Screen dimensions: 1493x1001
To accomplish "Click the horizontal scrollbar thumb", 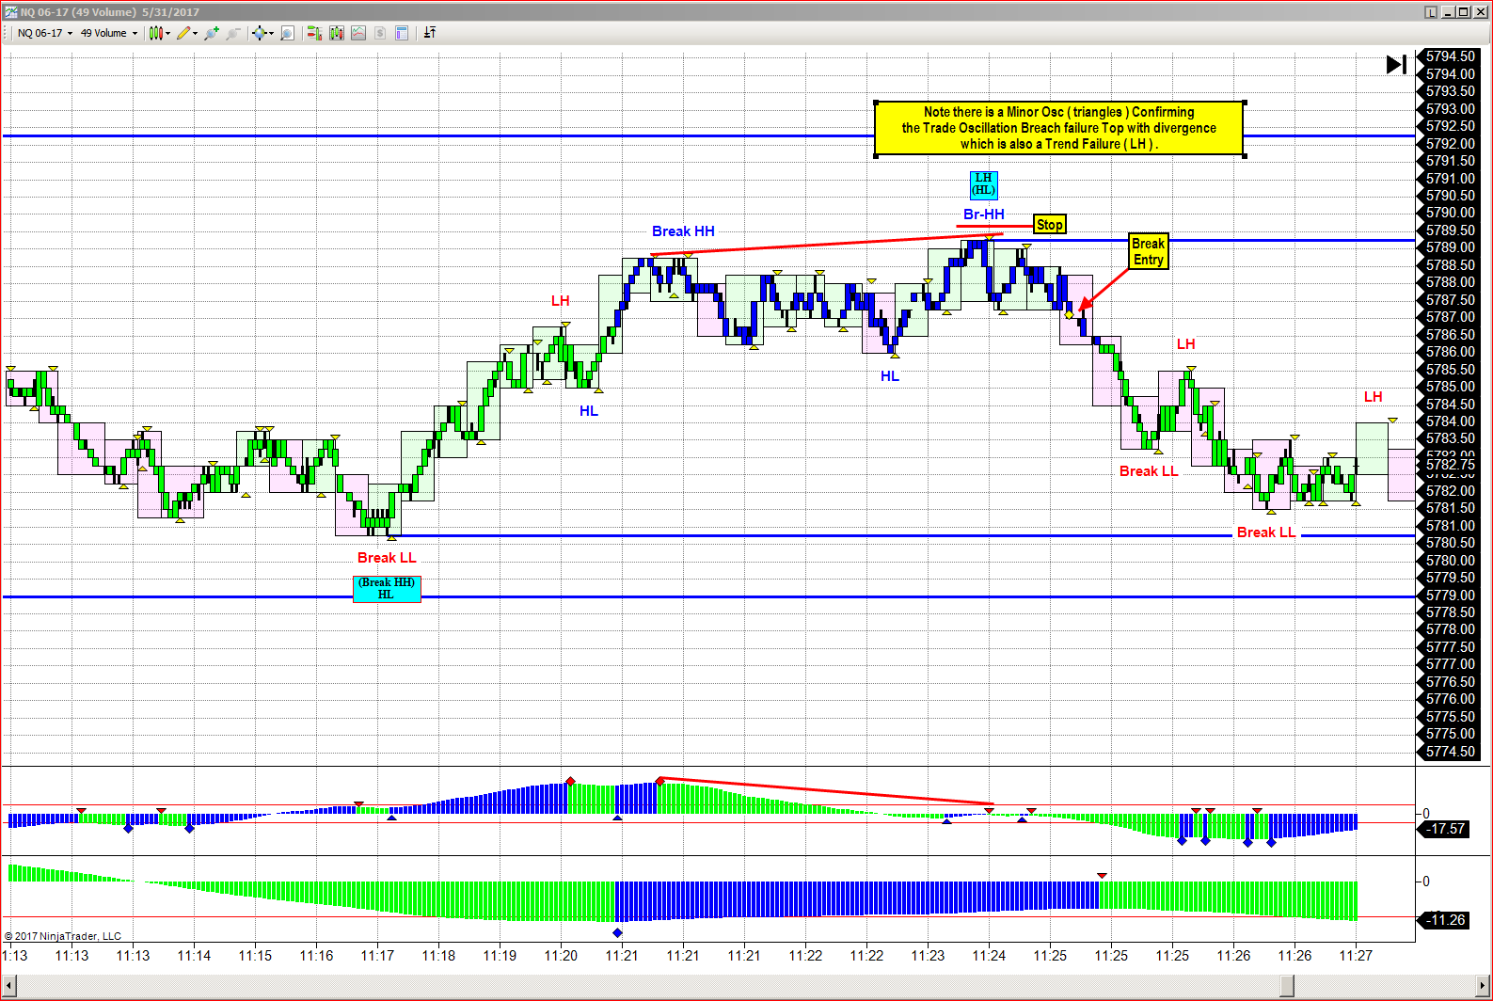I will (x=1287, y=985).
